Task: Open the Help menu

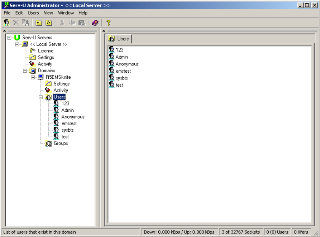Action: 83,13
